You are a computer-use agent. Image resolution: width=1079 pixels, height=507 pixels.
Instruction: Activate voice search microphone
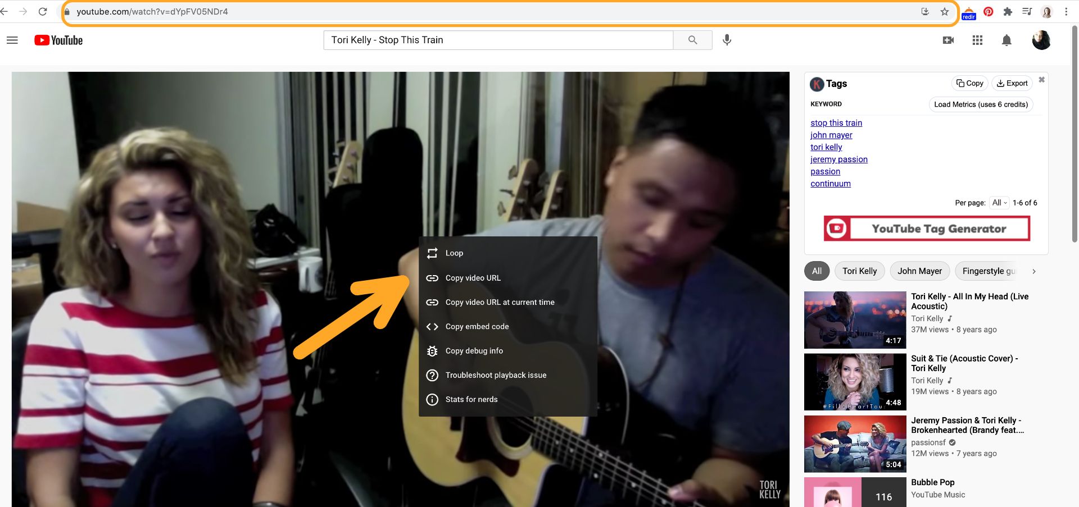tap(727, 40)
